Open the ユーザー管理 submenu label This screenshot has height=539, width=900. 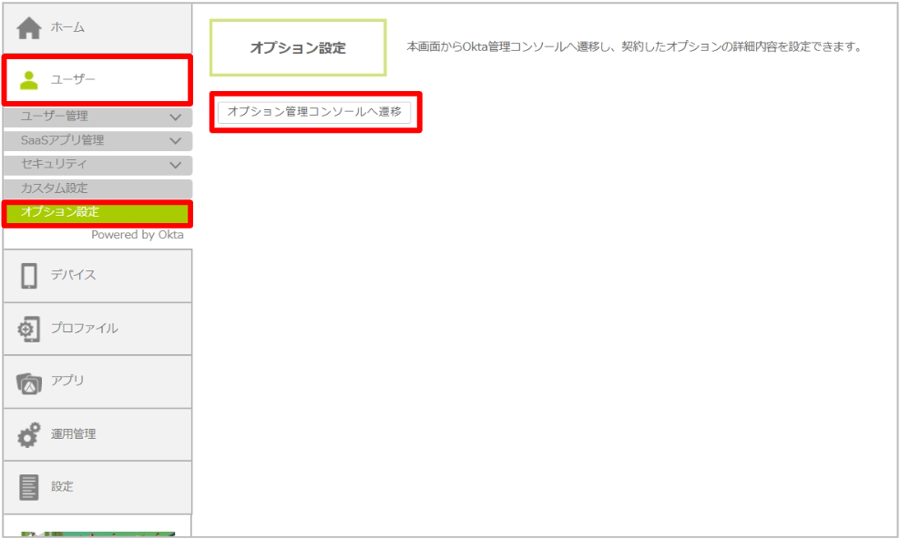55,117
